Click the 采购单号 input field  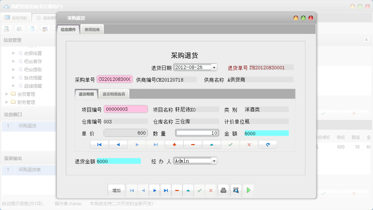click(x=115, y=79)
